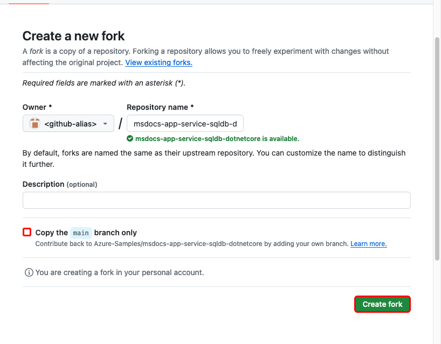Click the Create fork button
The image size is (441, 344).
coord(382,304)
